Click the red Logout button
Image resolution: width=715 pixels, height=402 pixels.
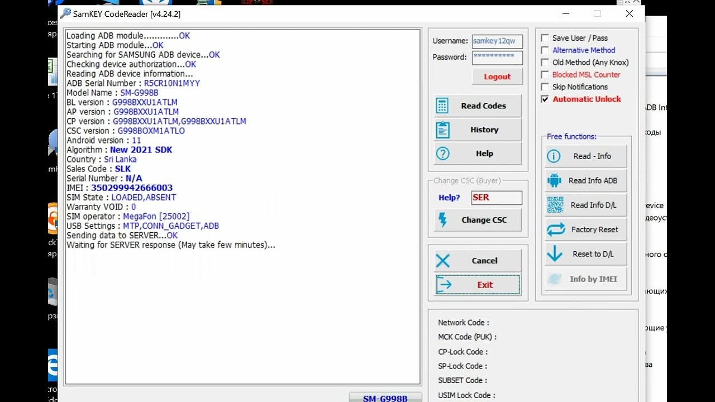pos(497,76)
